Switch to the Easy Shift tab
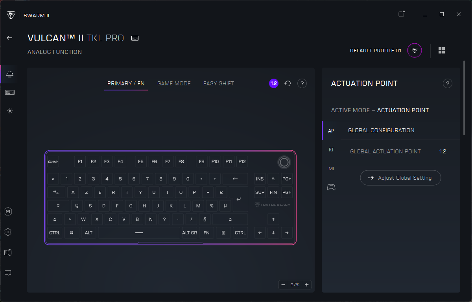This screenshot has width=472, height=302. click(218, 83)
